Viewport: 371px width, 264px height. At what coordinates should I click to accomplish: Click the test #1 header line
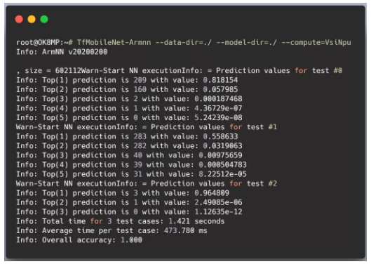tap(146, 127)
